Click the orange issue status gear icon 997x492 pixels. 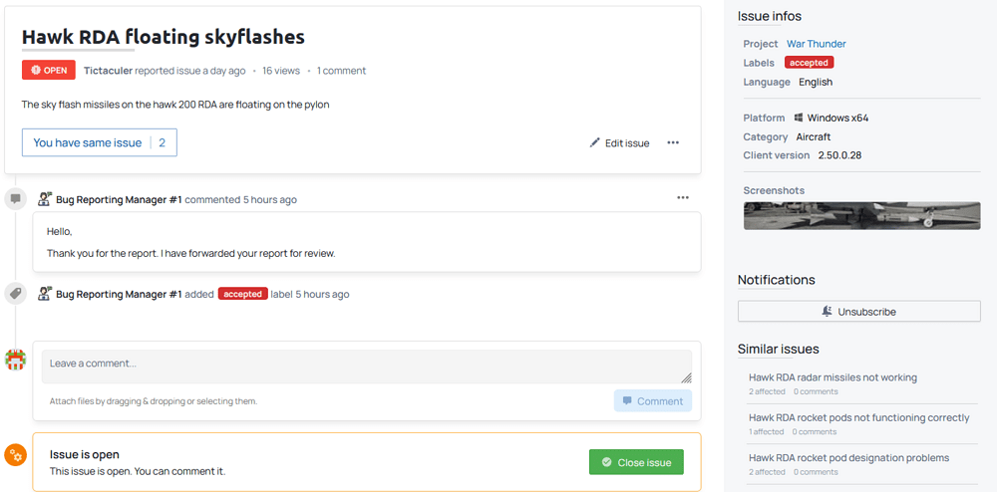click(x=15, y=455)
